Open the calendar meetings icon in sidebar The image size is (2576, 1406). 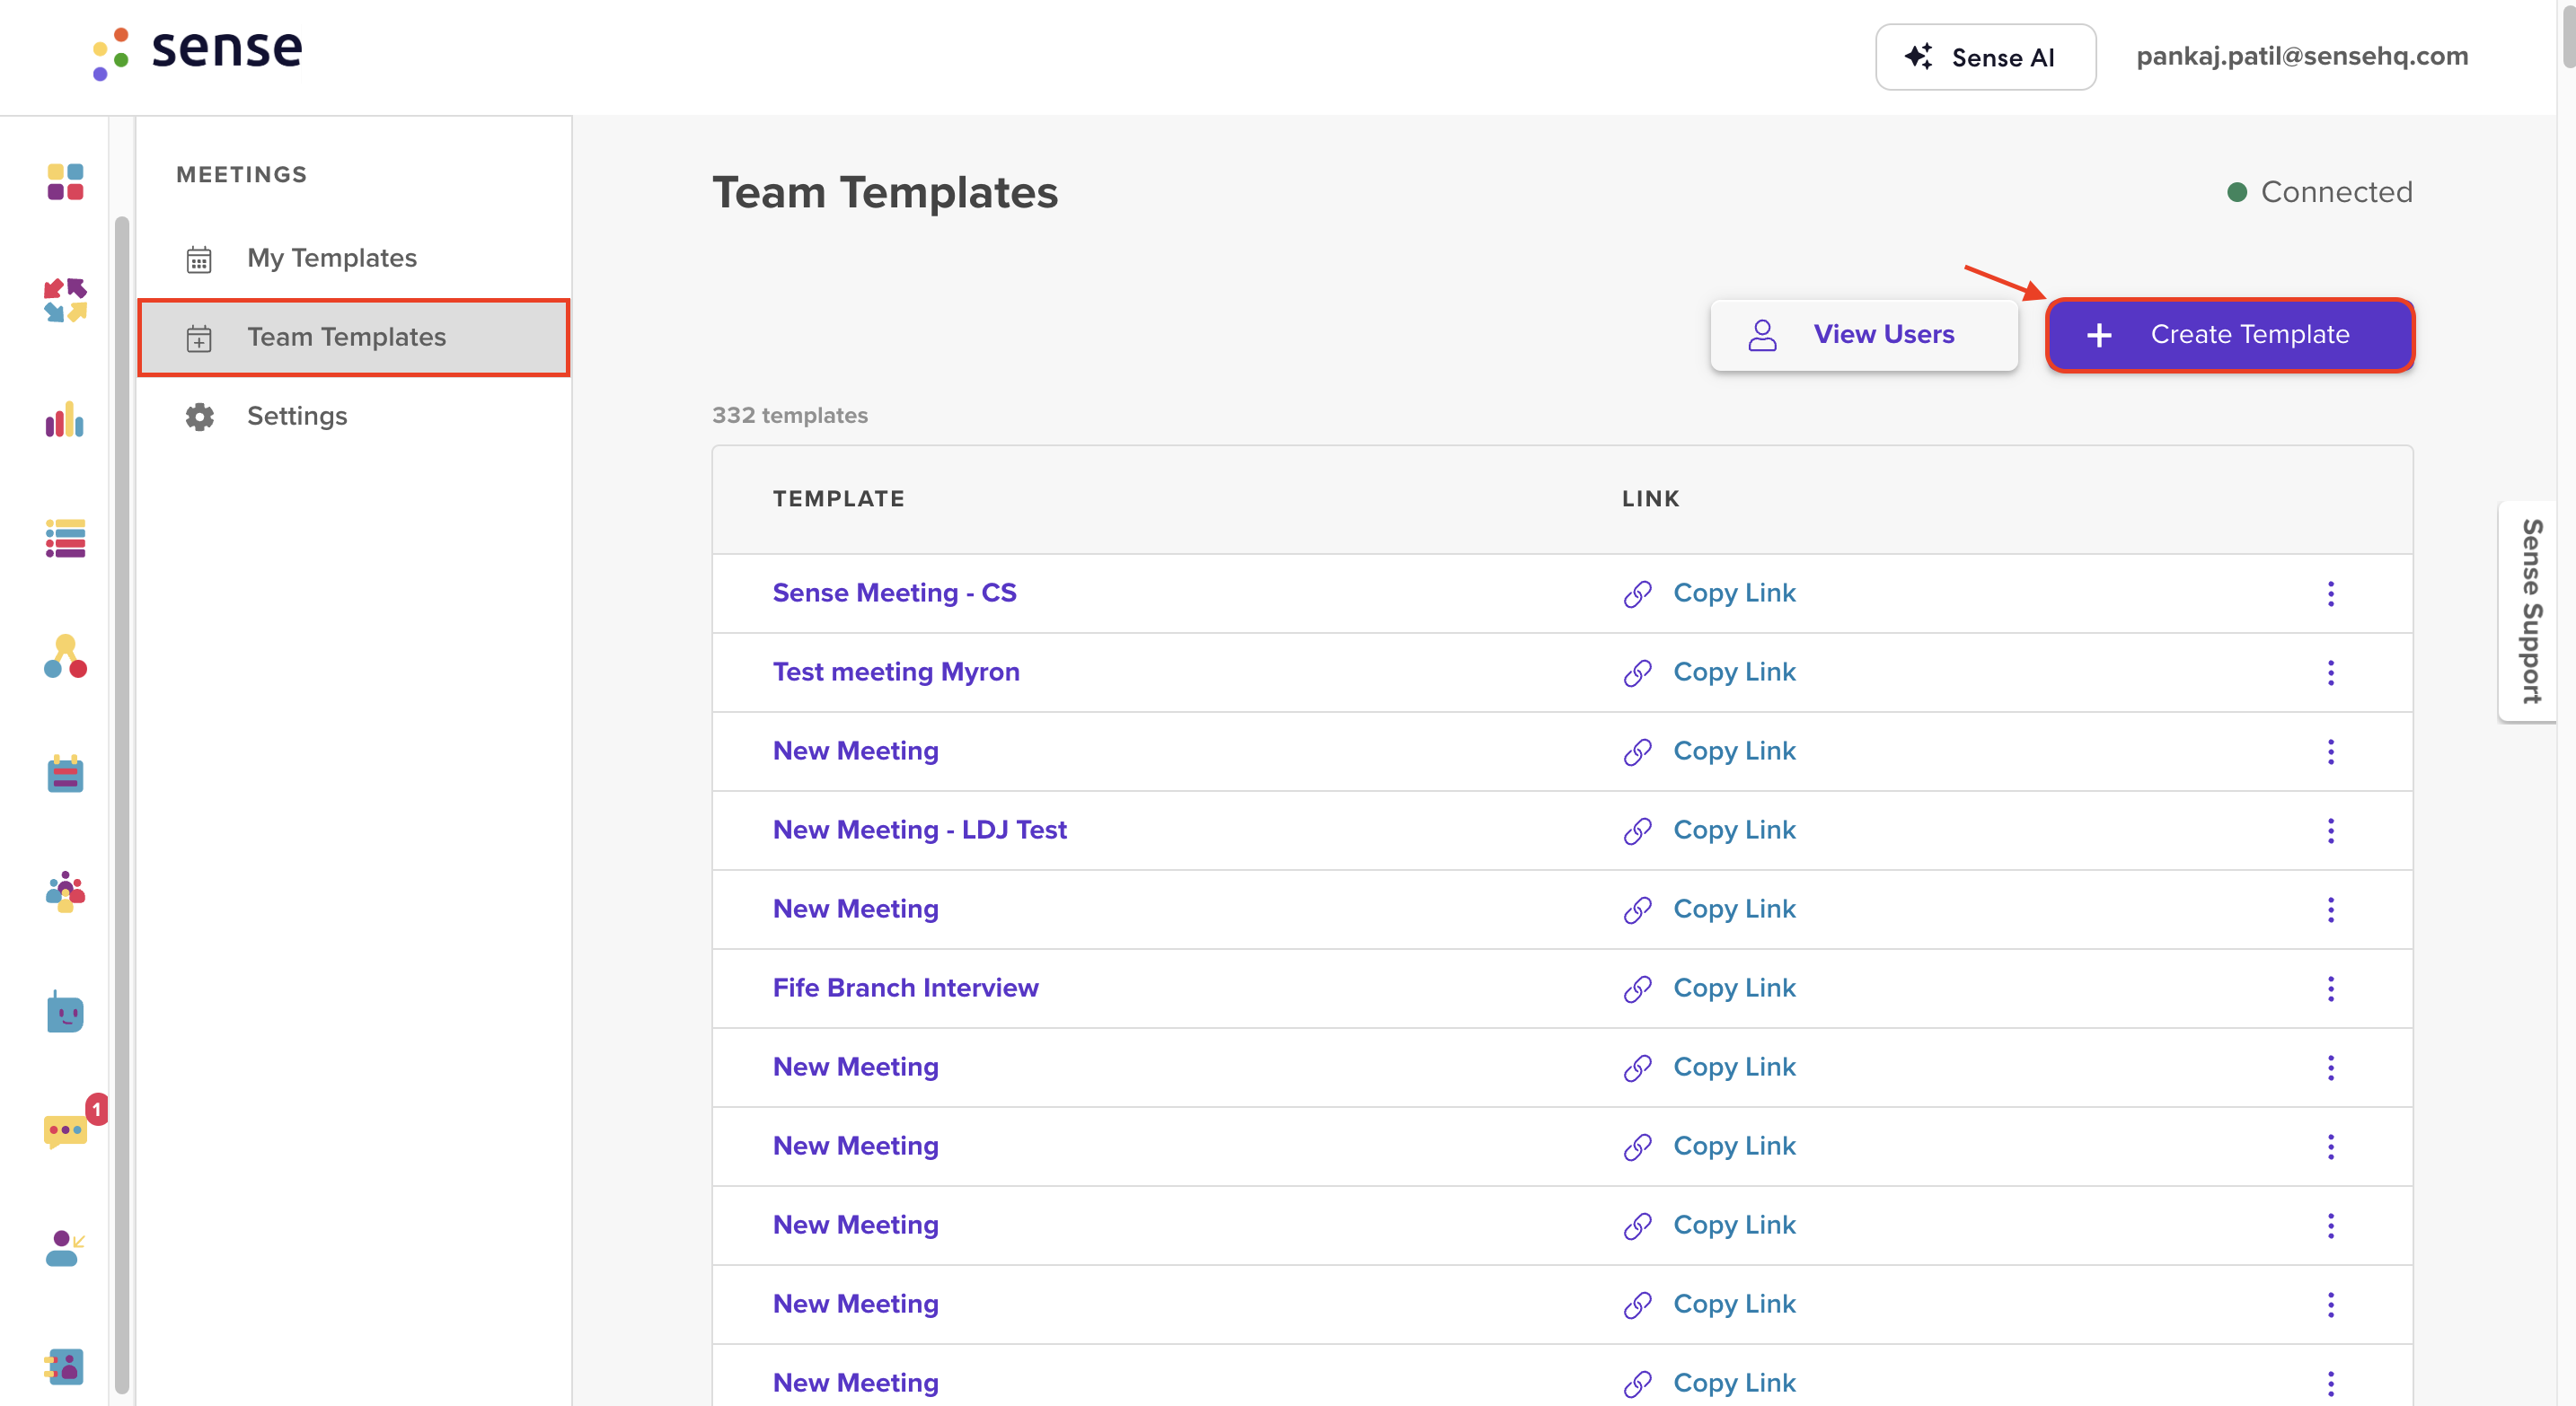point(65,773)
